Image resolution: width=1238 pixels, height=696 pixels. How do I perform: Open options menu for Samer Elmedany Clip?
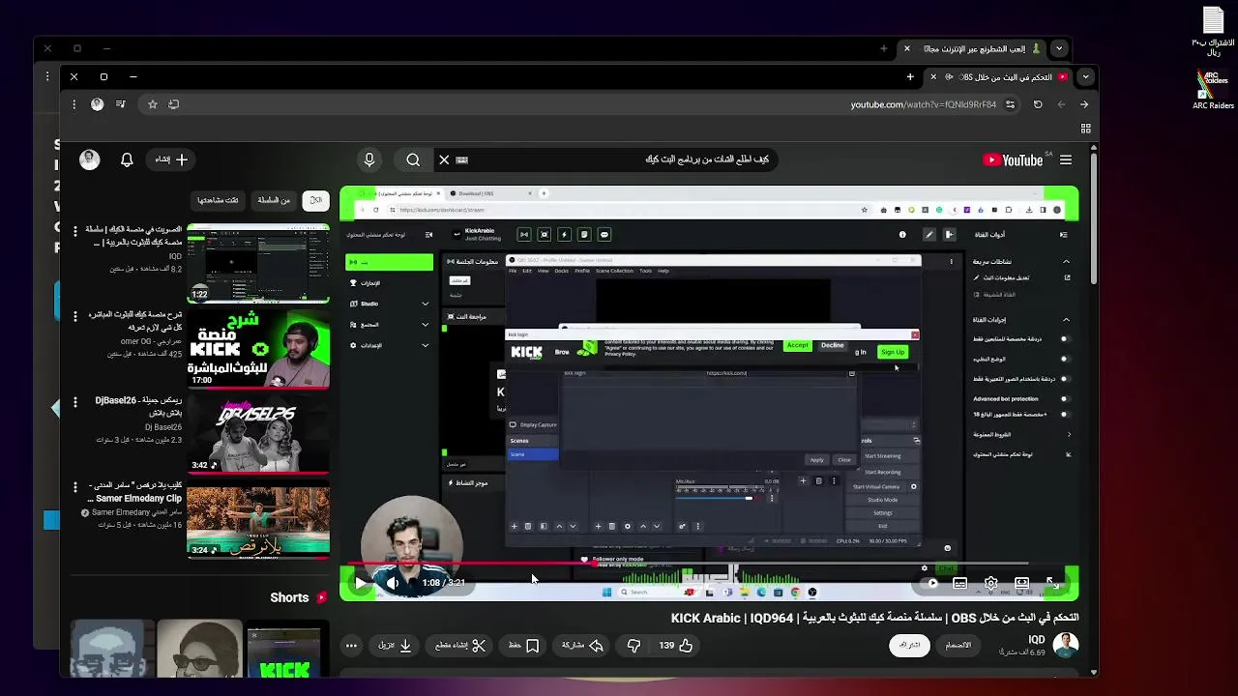coord(74,486)
